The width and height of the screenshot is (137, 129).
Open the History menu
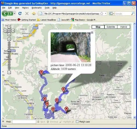(25, 8)
